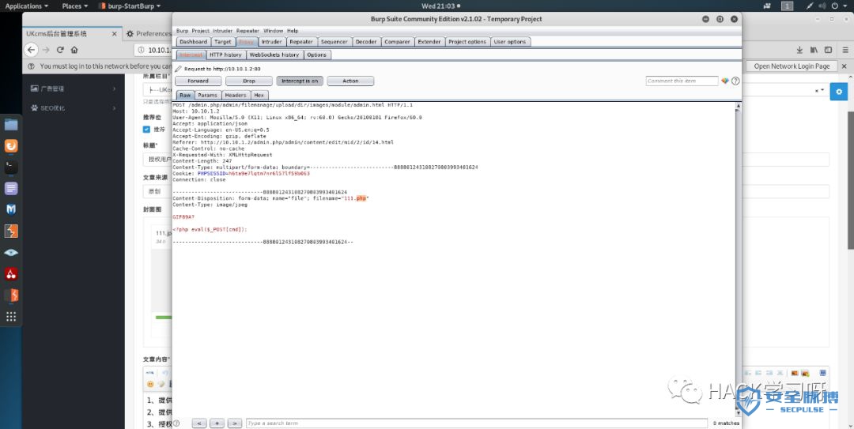Viewport: 854px width, 429px height.
Task: Close the network login notification bar
Action: click(x=845, y=66)
